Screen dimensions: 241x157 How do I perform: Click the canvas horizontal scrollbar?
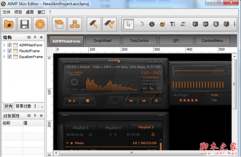pyautogui.click(x=132, y=153)
